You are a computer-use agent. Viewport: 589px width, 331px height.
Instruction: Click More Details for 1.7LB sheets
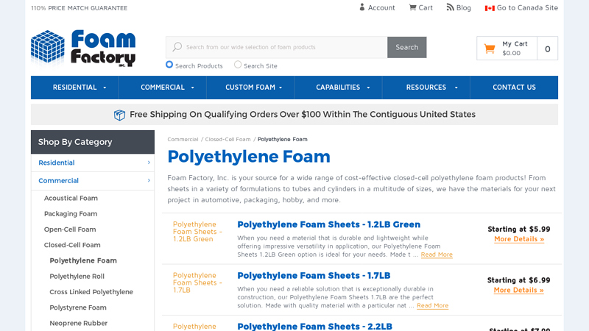point(518,290)
